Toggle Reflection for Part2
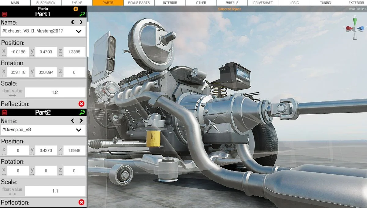Viewport: 367px width, 208px height. point(81,202)
